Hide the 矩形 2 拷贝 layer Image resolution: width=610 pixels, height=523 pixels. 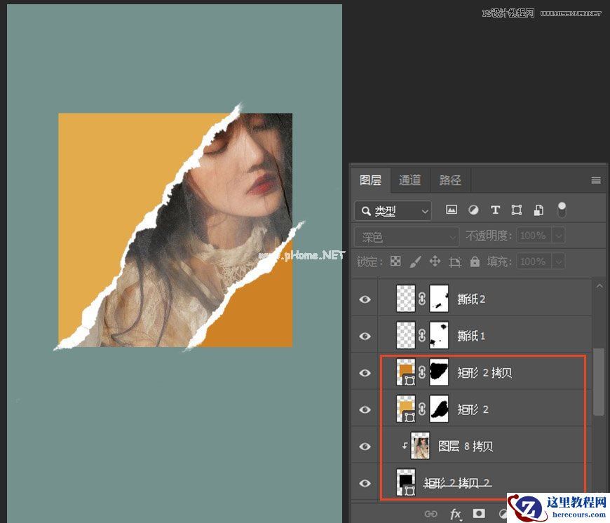pyautogui.click(x=365, y=372)
